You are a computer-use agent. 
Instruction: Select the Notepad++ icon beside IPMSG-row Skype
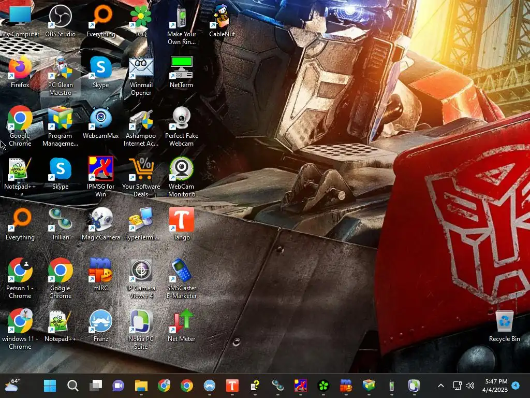20,173
